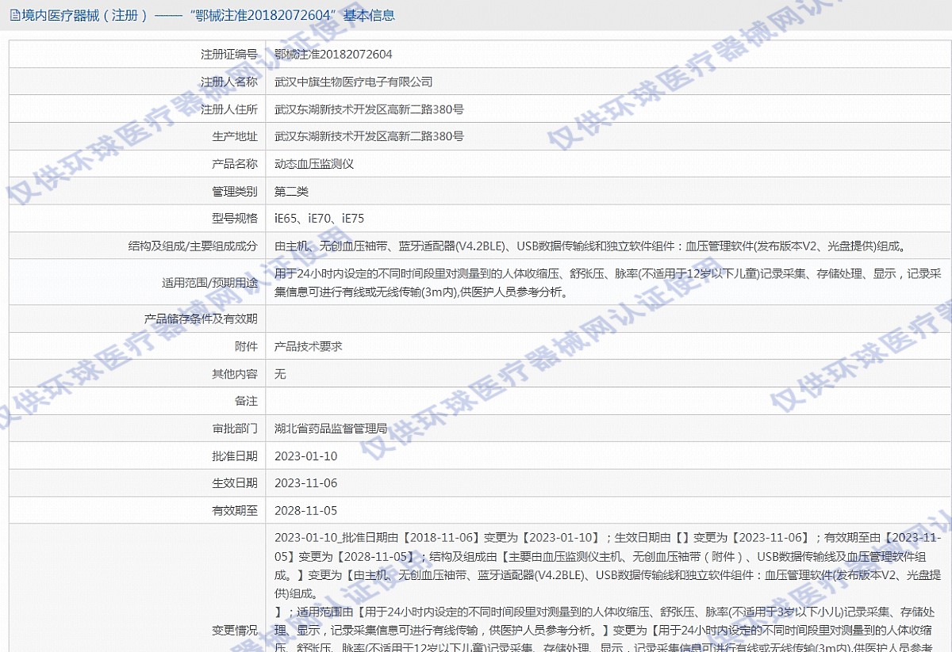Click the date "2023-11-06" in the 生效日期 row

point(306,482)
